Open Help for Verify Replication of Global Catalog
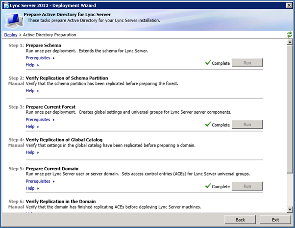Viewport: 295px width, 228px height. (x=31, y=152)
